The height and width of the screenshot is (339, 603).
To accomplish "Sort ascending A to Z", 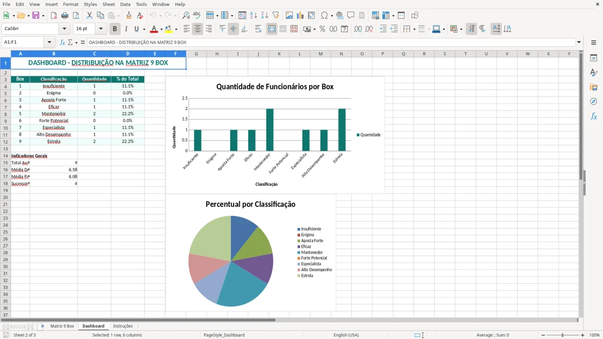I will pos(253,16).
